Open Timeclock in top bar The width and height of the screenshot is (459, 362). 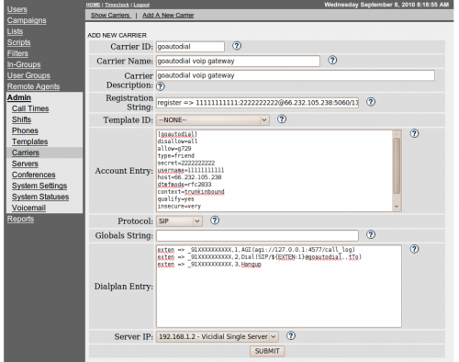117,5
